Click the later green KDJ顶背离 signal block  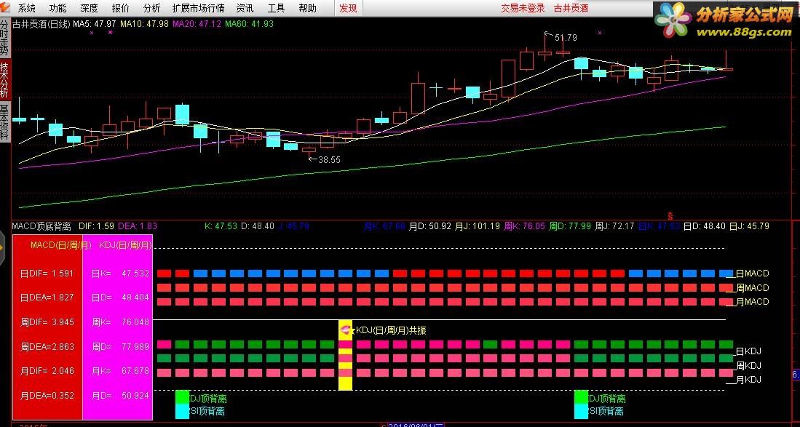coord(581,397)
